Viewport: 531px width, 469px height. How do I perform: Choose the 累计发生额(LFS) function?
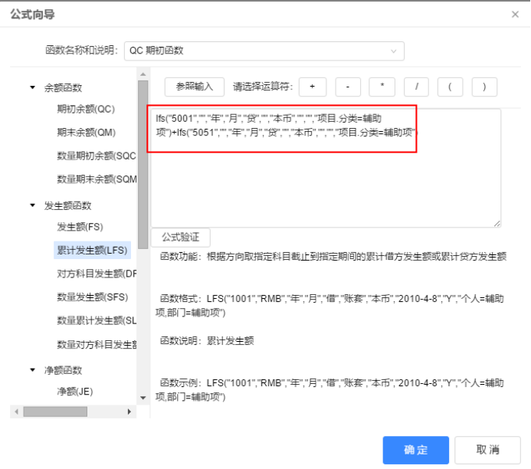click(x=93, y=250)
